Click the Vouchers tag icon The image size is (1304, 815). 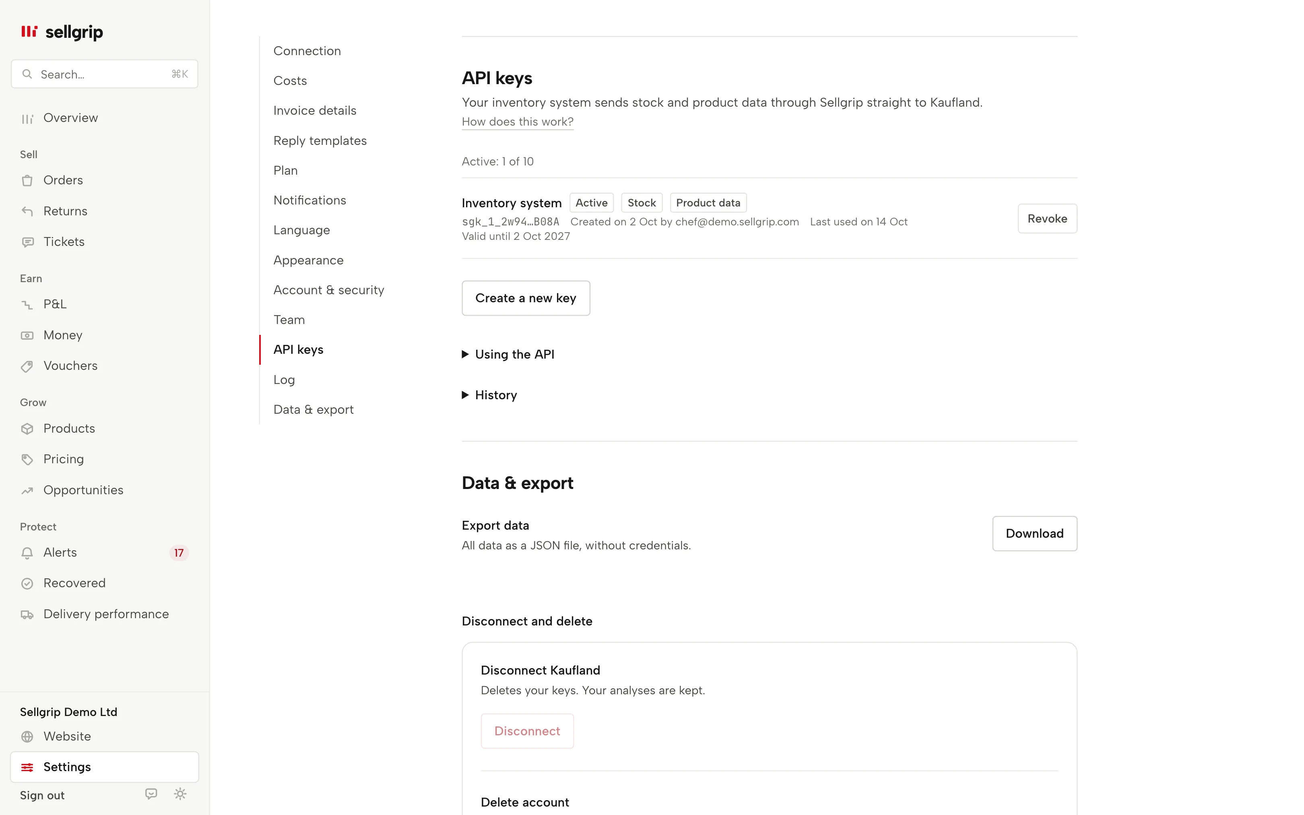click(x=27, y=366)
